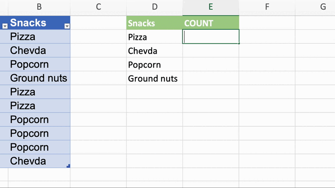Click the table resize handle below last Chevda

tap(68, 166)
